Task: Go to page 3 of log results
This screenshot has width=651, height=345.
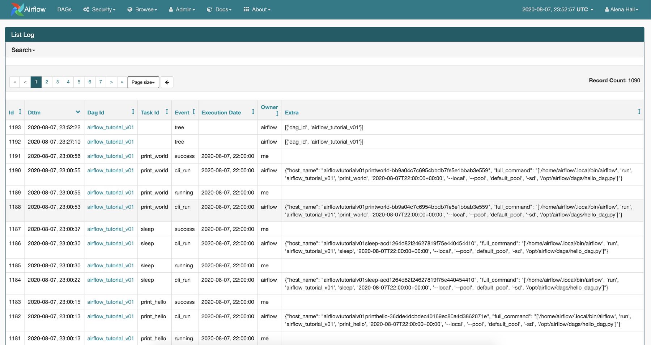Action: [58, 82]
